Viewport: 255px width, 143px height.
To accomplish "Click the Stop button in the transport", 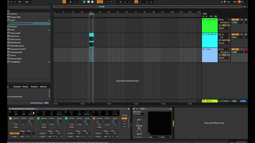I will [x=88, y=2].
